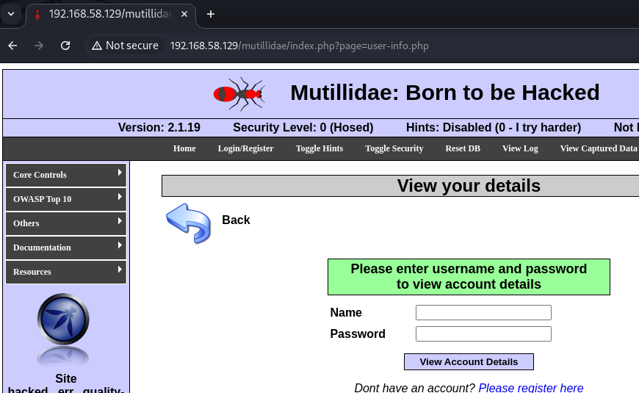Open a new browser tab
639x393 pixels.
[x=211, y=14]
